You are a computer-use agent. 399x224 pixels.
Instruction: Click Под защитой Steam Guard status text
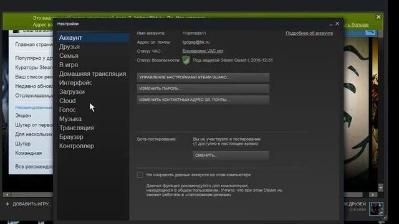pos(233,60)
